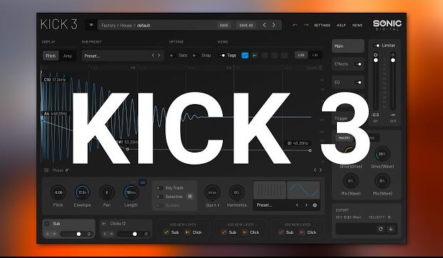
Task: Switch display to the Amp tab
Action: point(68,56)
